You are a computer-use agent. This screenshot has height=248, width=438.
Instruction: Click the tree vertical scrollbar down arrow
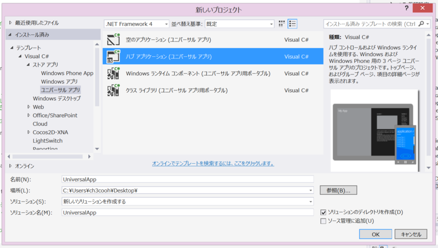(x=97, y=149)
